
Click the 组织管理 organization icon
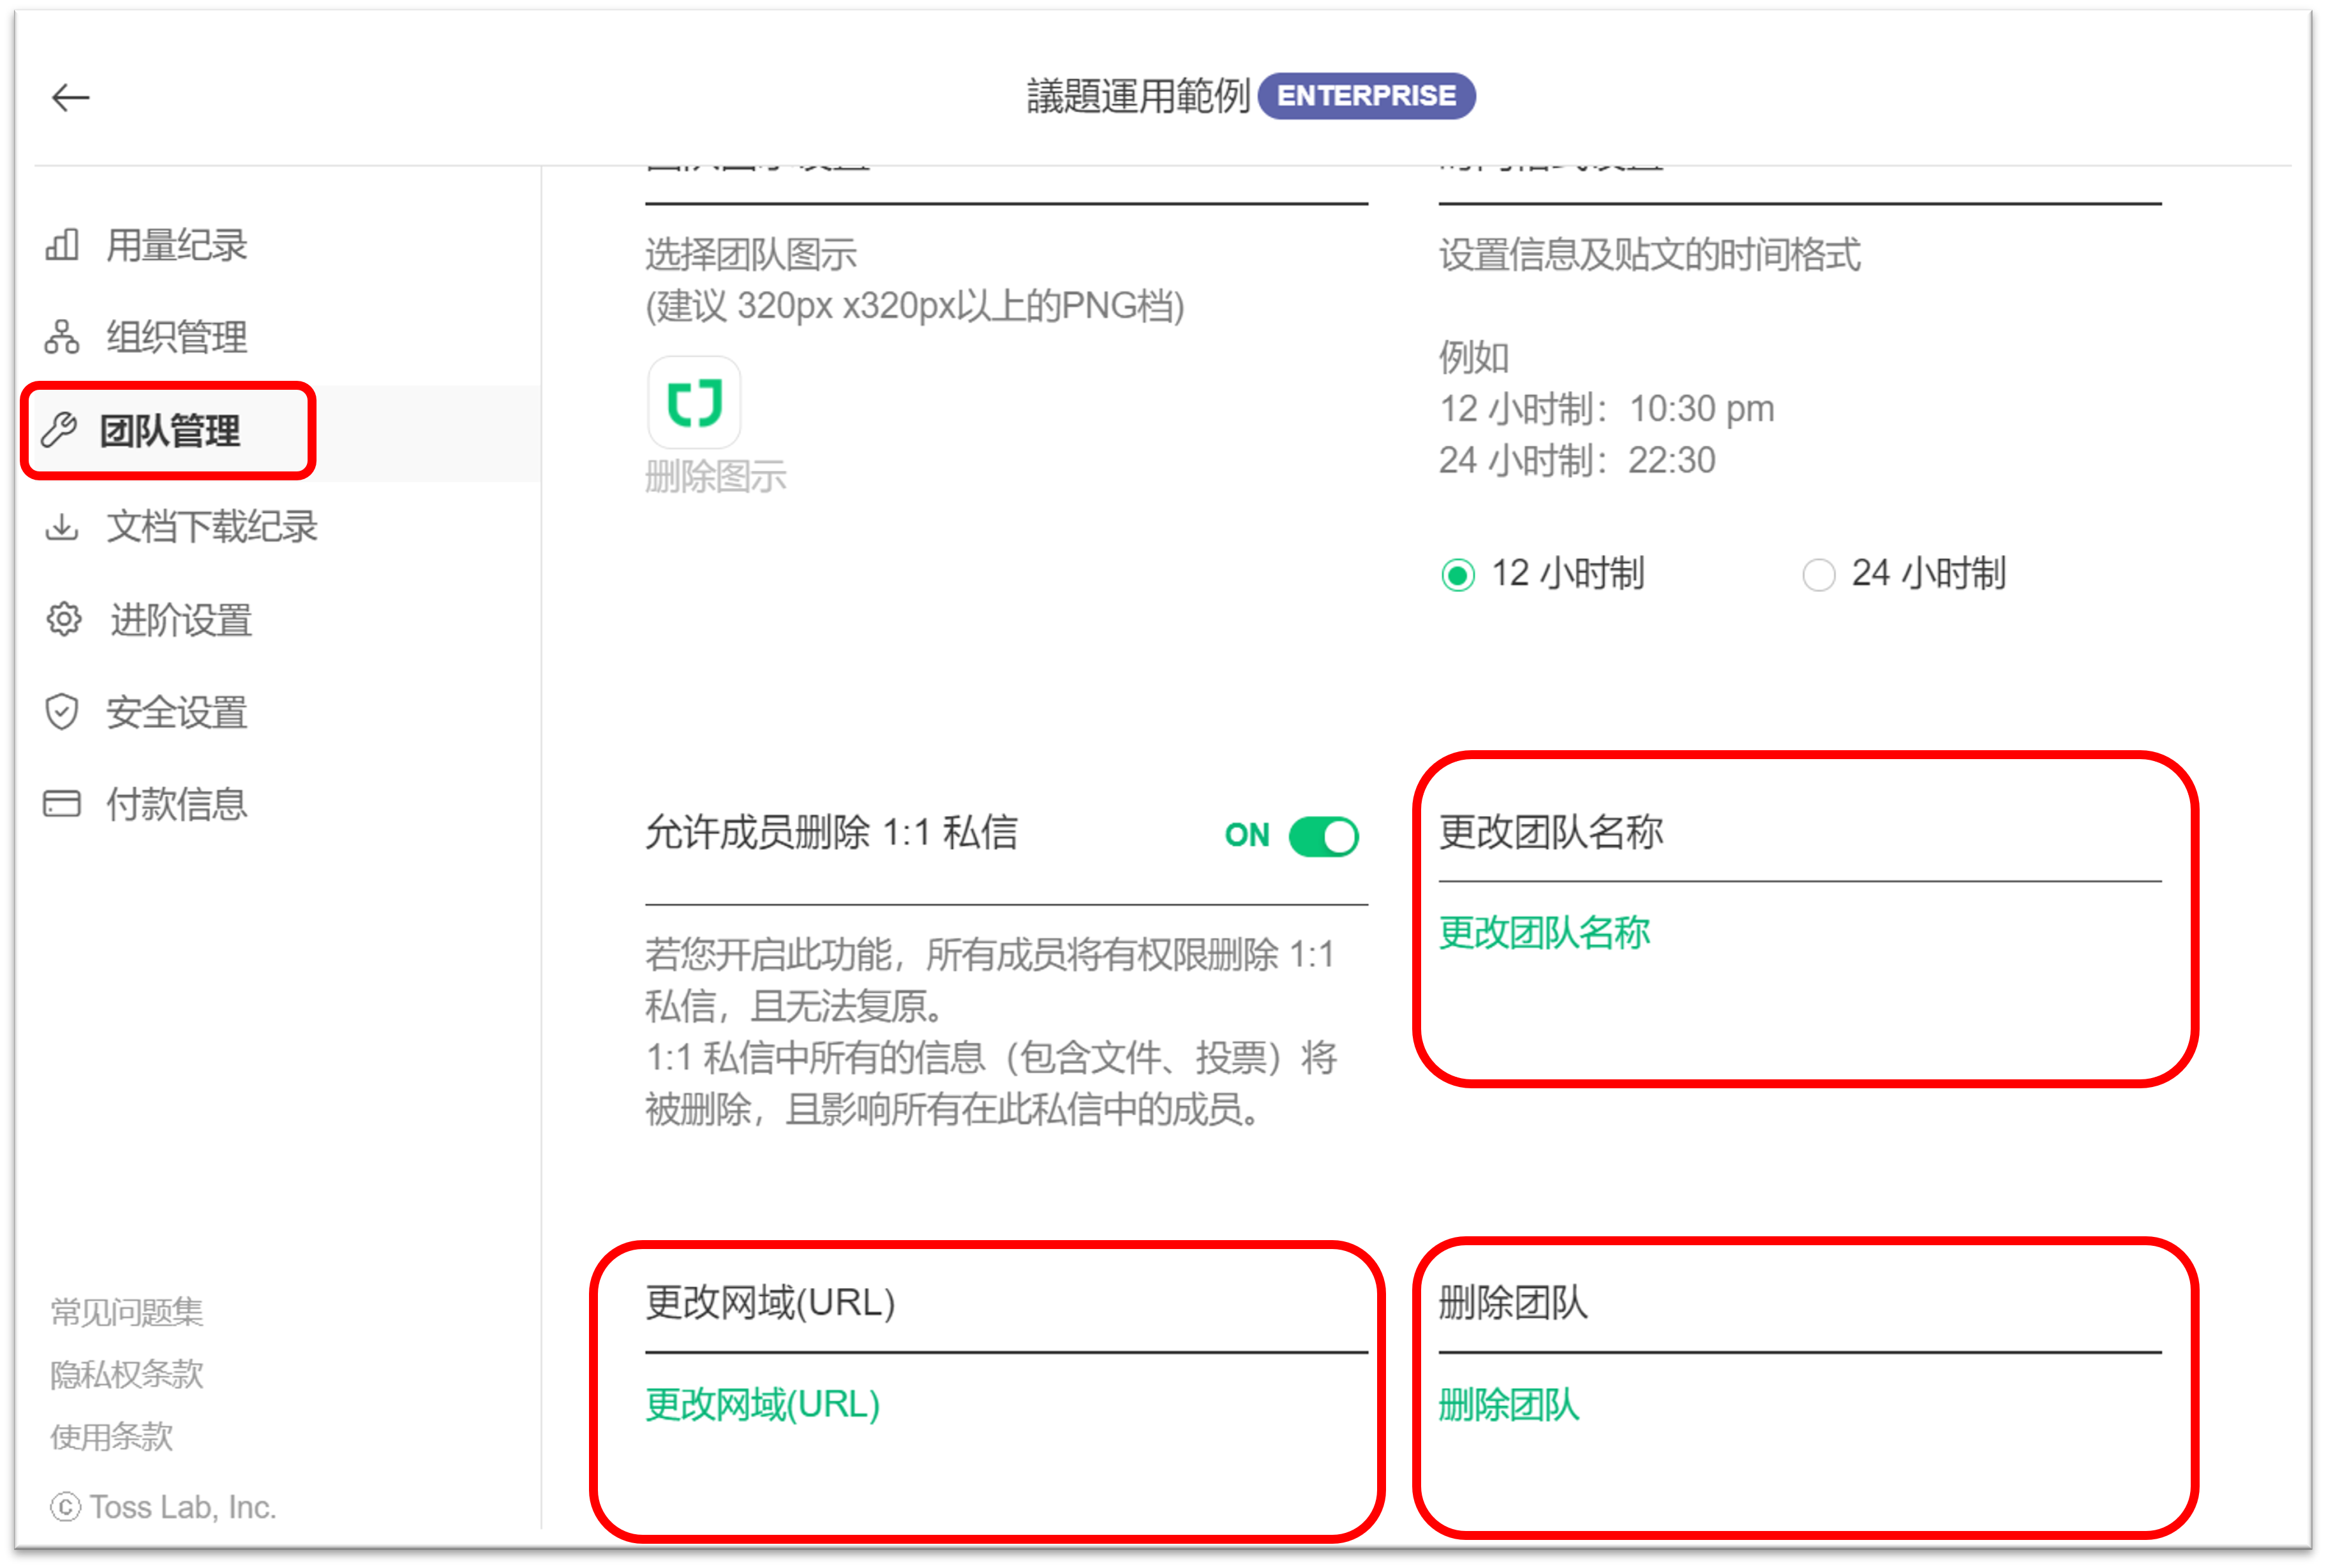tap(62, 337)
